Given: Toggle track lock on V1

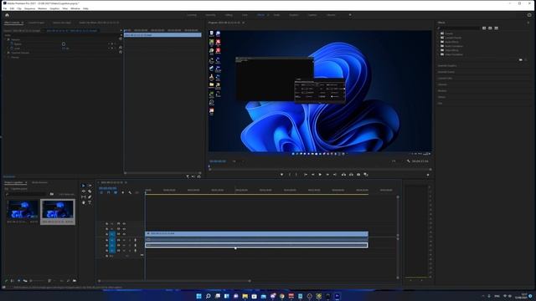Looking at the screenshot, I should tap(106, 234).
